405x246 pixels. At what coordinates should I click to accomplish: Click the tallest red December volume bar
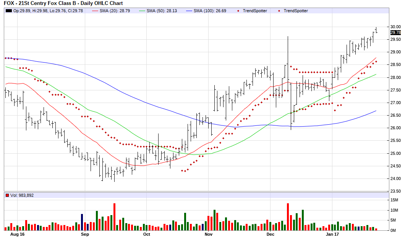click(x=288, y=217)
